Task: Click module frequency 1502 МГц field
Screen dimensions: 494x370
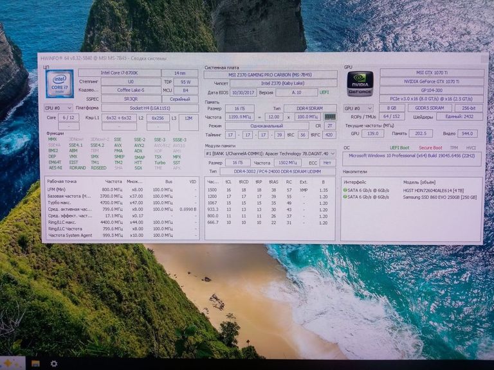Action: [x=288, y=163]
